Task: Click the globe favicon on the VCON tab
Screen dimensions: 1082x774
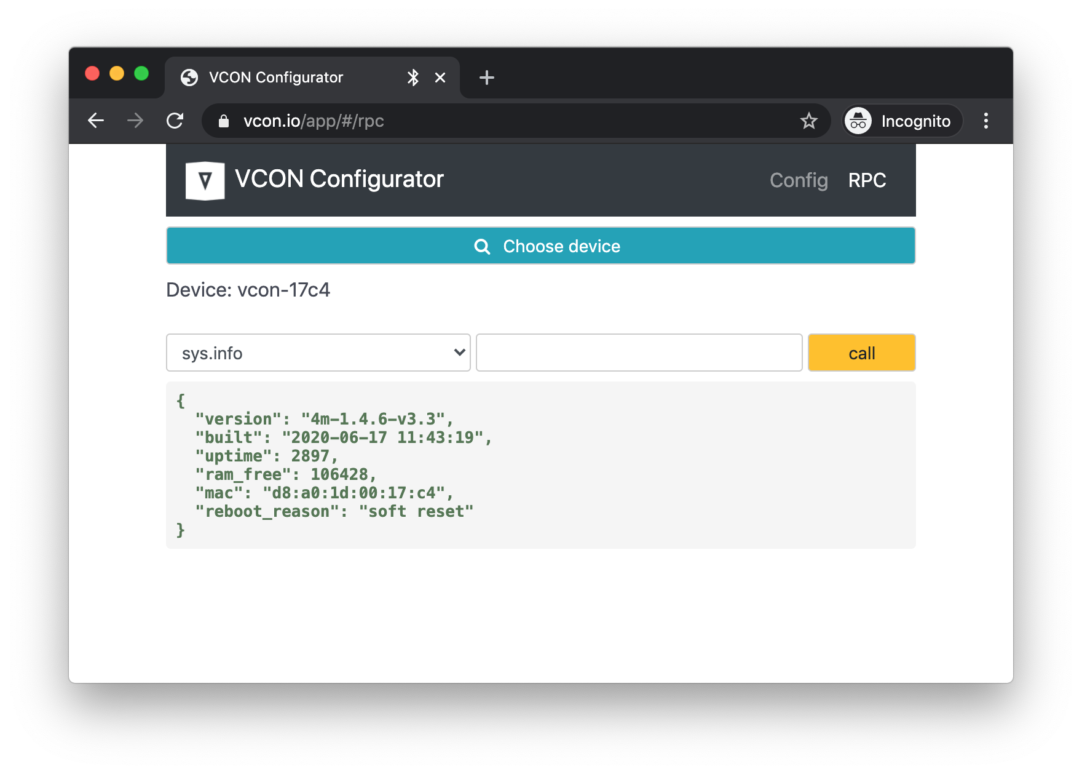Action: 189,77
